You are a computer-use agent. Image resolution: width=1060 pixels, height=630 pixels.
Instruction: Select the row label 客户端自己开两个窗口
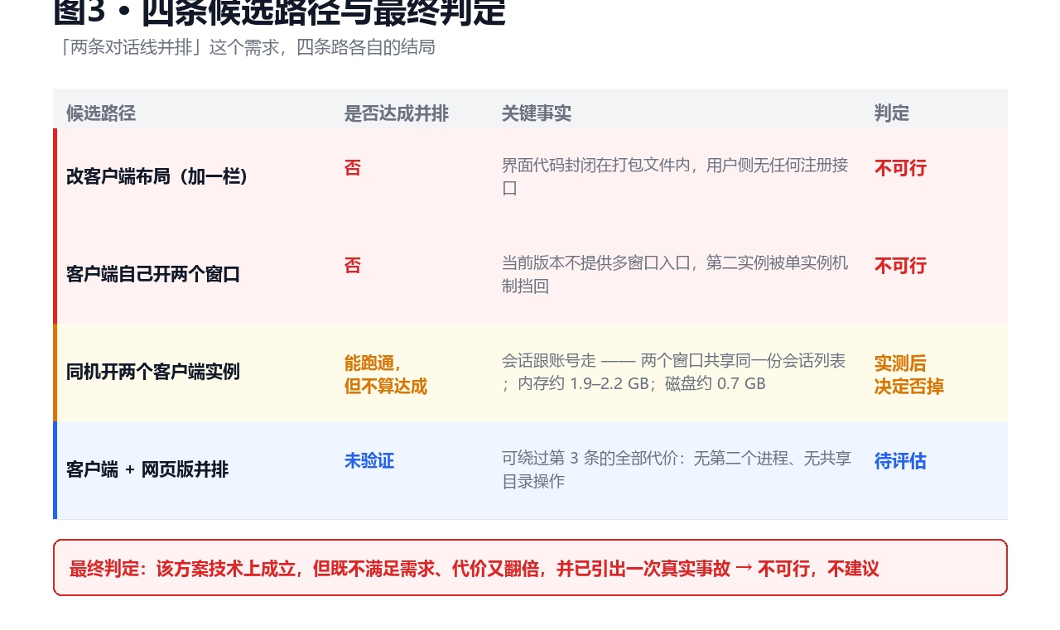coord(153,274)
